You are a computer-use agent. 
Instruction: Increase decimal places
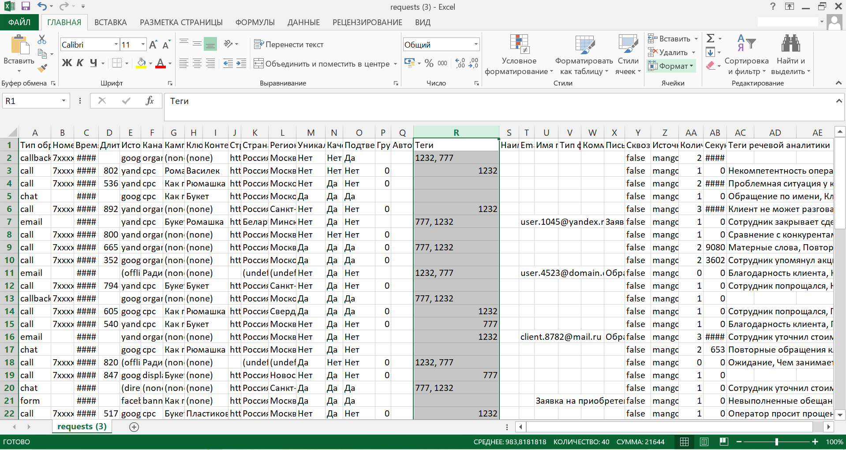pyautogui.click(x=460, y=63)
